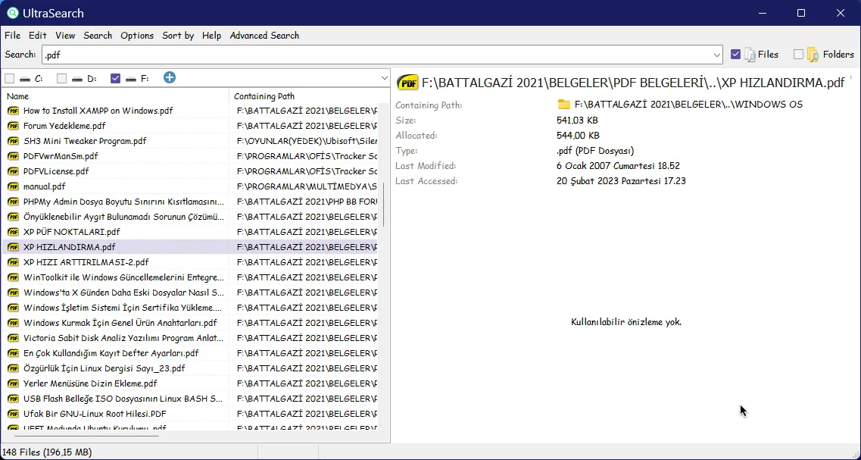This screenshot has height=460, width=861.
Task: Click PDF icon of manual.pdf
Action: click(x=13, y=186)
